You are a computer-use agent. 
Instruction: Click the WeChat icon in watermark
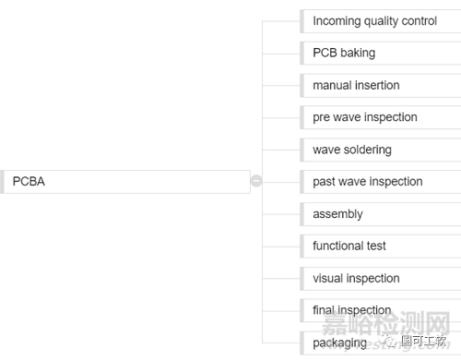pyautogui.click(x=388, y=341)
